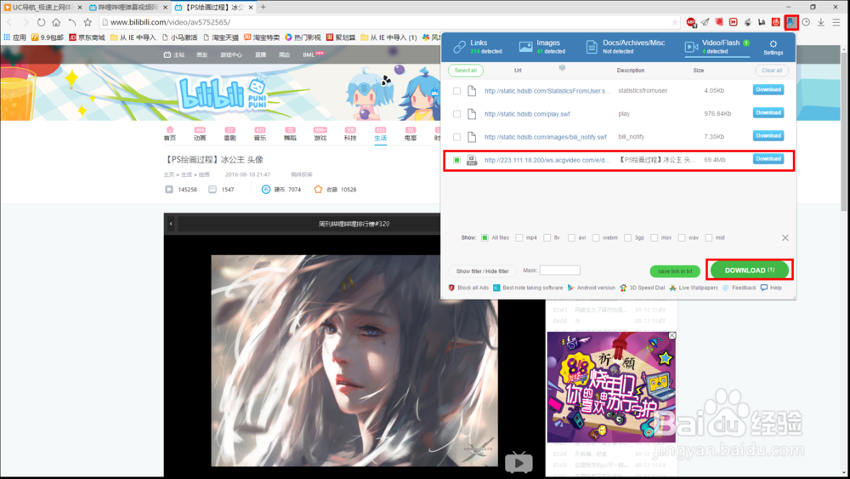Viewport: 850px width, 479px height.
Task: Untick checkbox for the 69.4Mb video row
Action: pos(457,160)
